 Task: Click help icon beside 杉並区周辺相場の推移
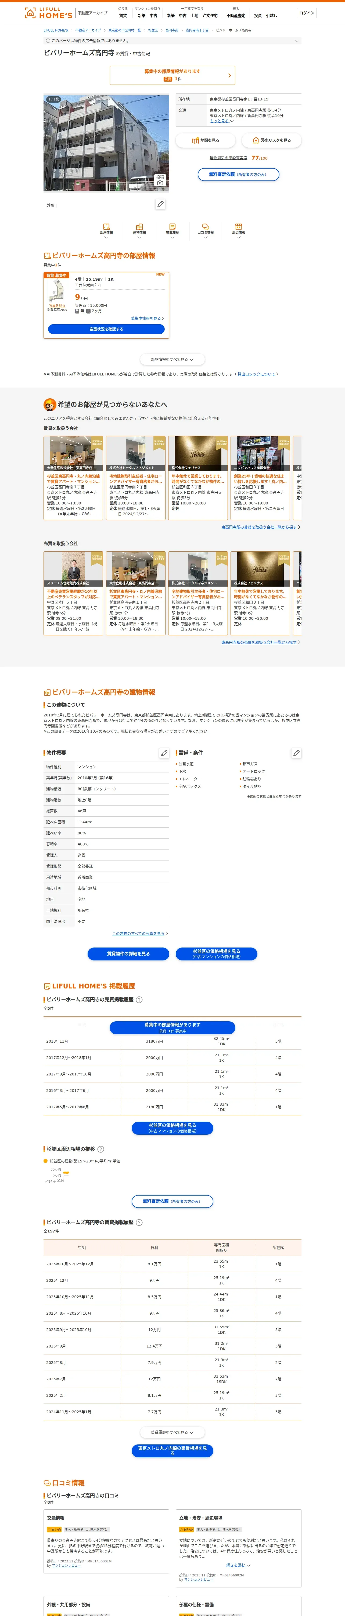pyautogui.click(x=101, y=1149)
